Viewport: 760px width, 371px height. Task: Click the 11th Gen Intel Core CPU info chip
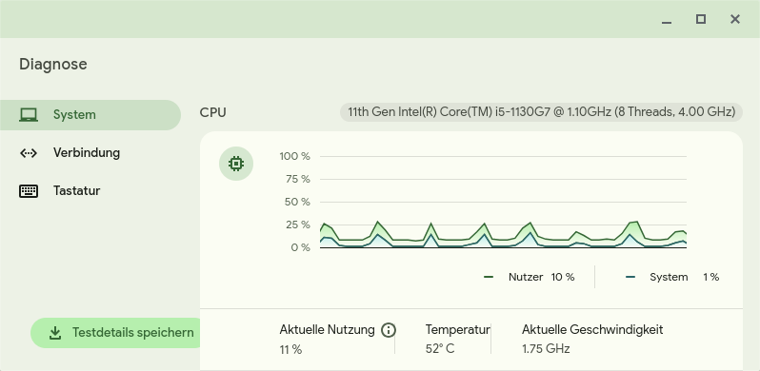click(x=541, y=112)
